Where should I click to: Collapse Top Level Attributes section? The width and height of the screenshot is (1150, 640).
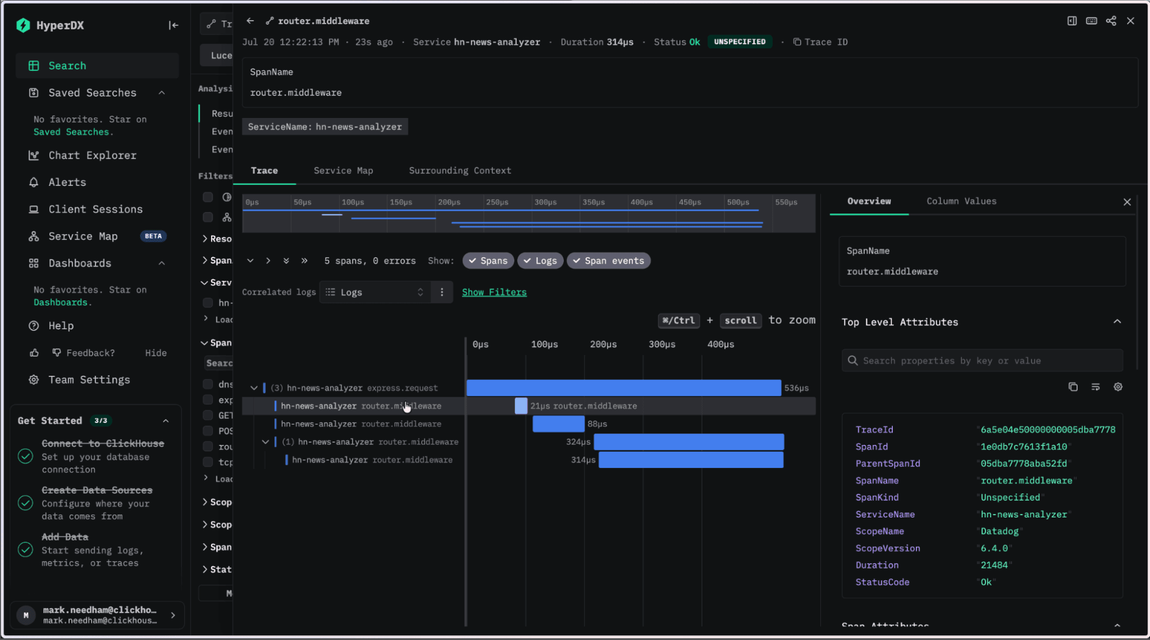coord(1117,322)
